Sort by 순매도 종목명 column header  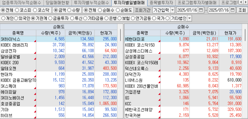[18, 33]
